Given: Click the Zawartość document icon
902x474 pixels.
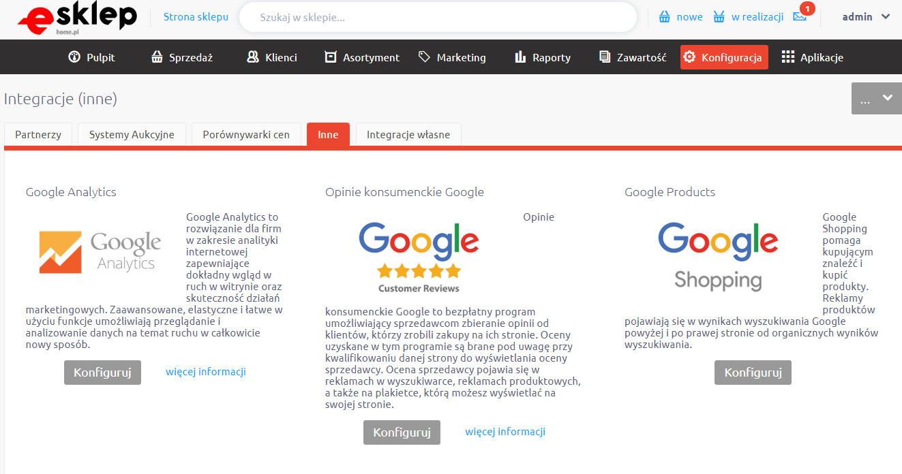Looking at the screenshot, I should pyautogui.click(x=605, y=57).
